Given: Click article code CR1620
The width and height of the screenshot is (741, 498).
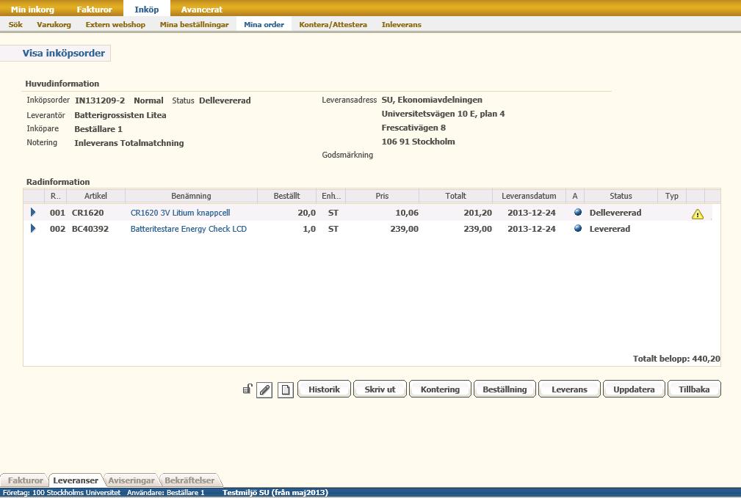Looking at the screenshot, I should [x=88, y=213].
